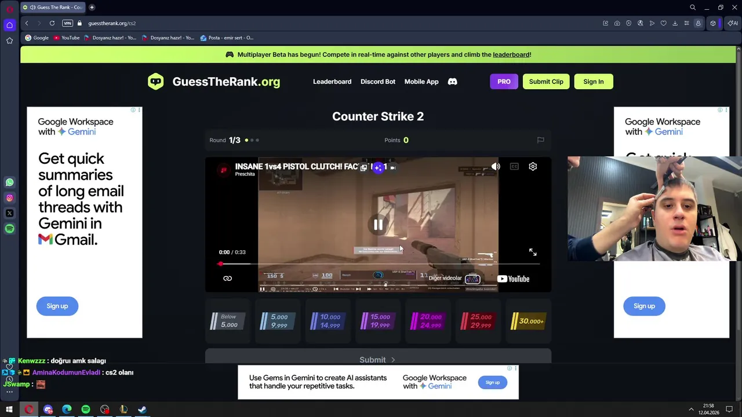Toggle the VPN badge in the address bar
The width and height of the screenshot is (742, 417).
(68, 23)
